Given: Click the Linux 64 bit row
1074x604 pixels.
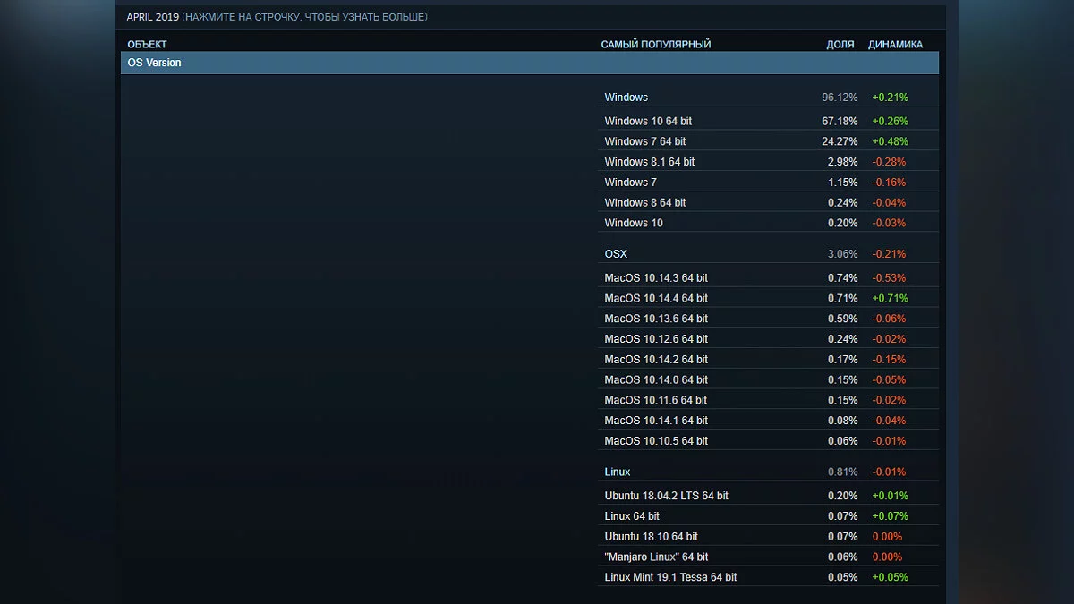Looking at the screenshot, I should click(768, 516).
